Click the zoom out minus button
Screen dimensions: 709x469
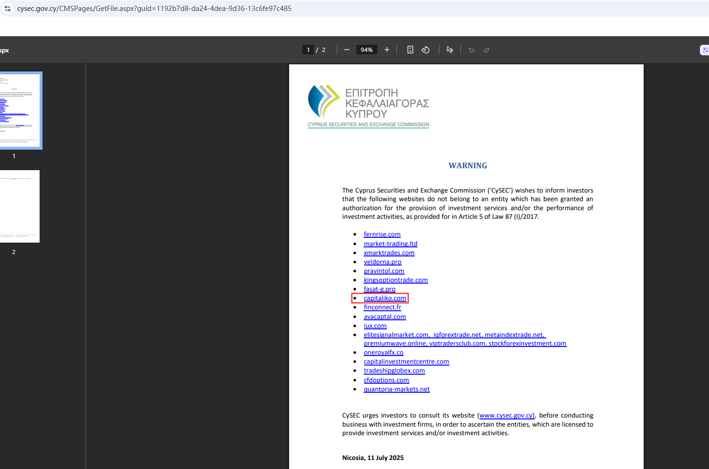[347, 50]
